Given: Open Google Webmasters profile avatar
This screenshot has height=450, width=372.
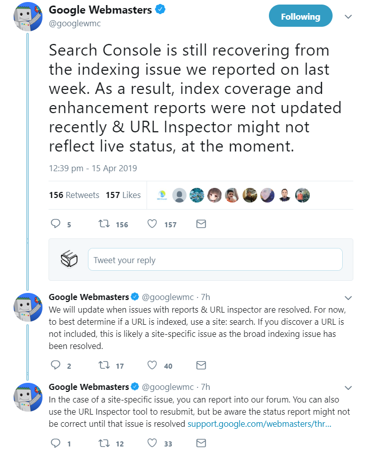Looking at the screenshot, I should pyautogui.click(x=28, y=17).
